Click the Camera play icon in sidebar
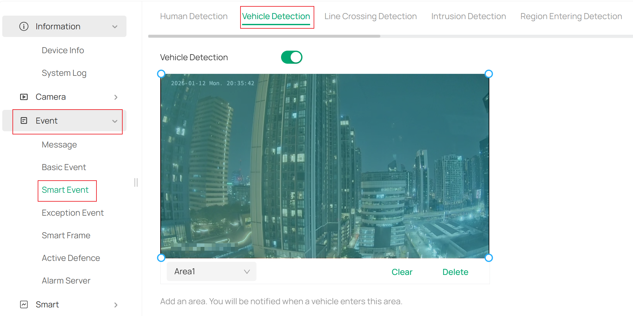This screenshot has width=633, height=316. 24,97
